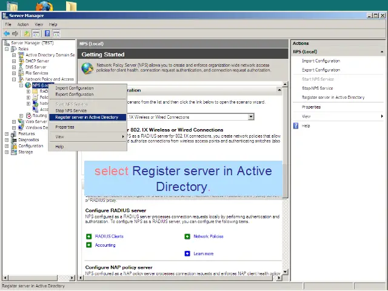The height and width of the screenshot is (291, 388).
Task: Open the RADIUS Clients link
Action: click(x=109, y=236)
